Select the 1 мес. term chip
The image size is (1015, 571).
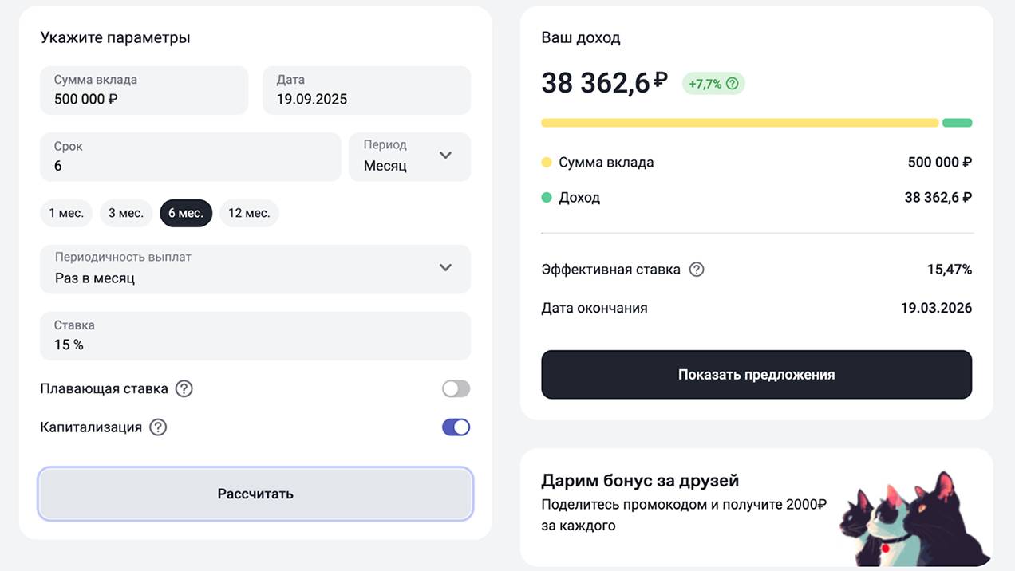pyautogui.click(x=66, y=213)
